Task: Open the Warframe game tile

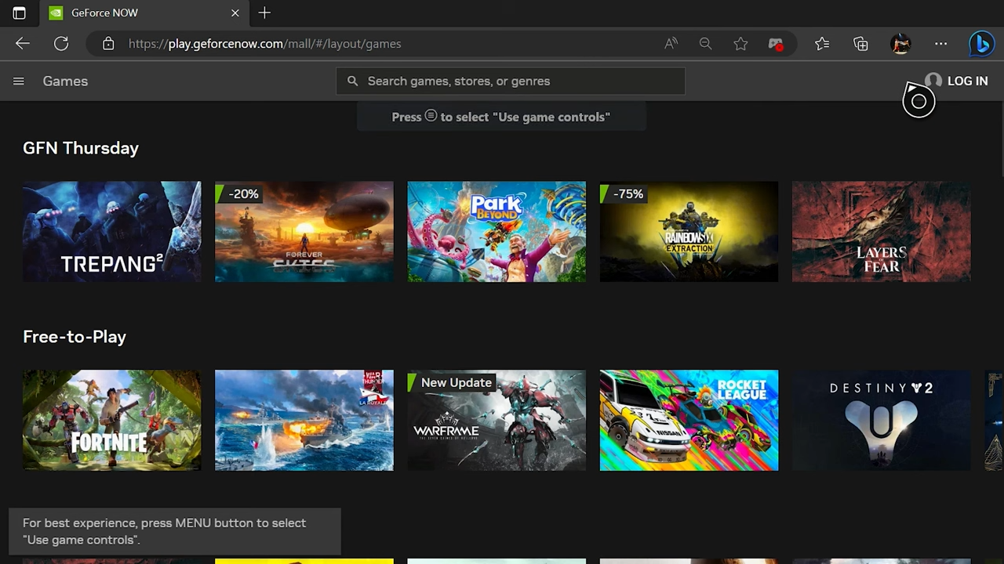Action: [x=497, y=421]
